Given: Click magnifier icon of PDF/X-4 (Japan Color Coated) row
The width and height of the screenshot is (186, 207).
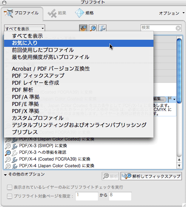Looking at the screenshot, I should point(8,166).
